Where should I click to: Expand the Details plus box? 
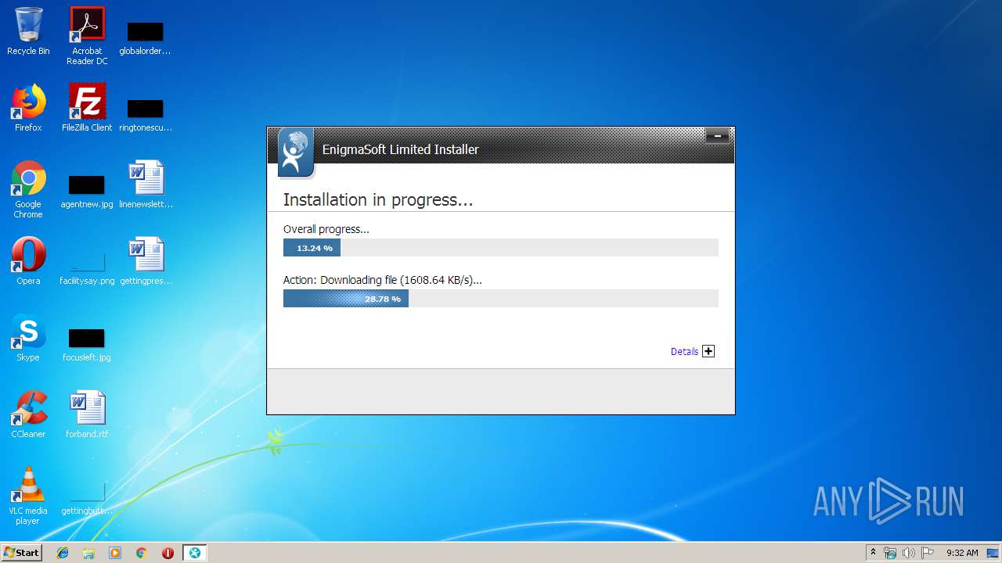click(x=708, y=351)
